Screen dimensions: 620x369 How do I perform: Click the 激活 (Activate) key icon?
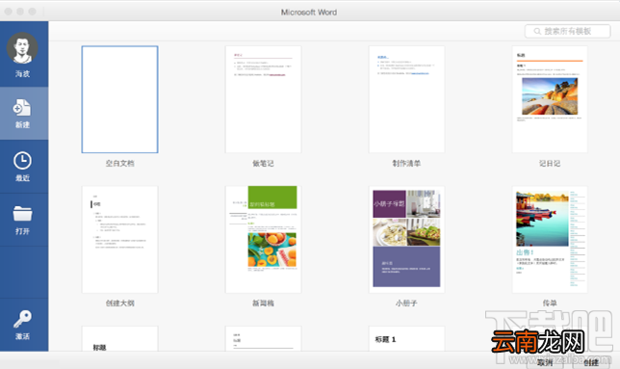22,319
